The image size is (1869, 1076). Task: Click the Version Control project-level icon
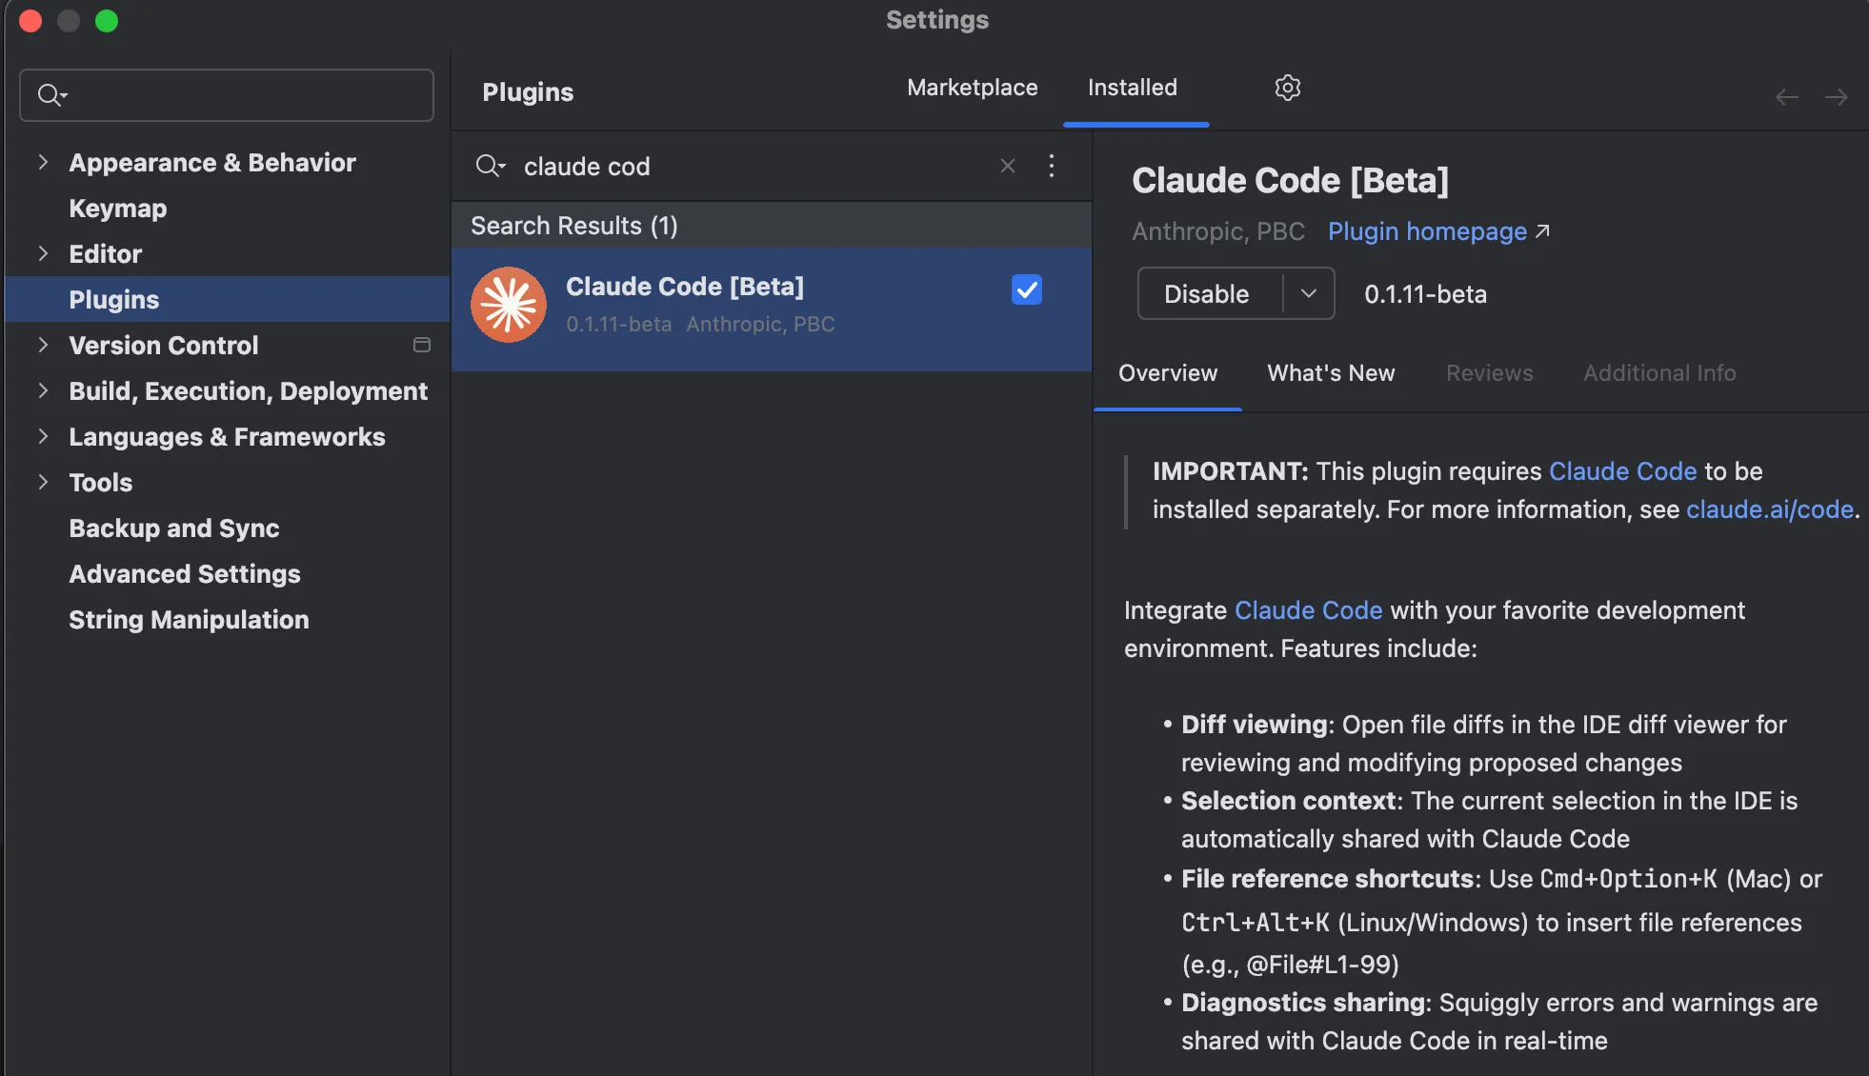(421, 345)
